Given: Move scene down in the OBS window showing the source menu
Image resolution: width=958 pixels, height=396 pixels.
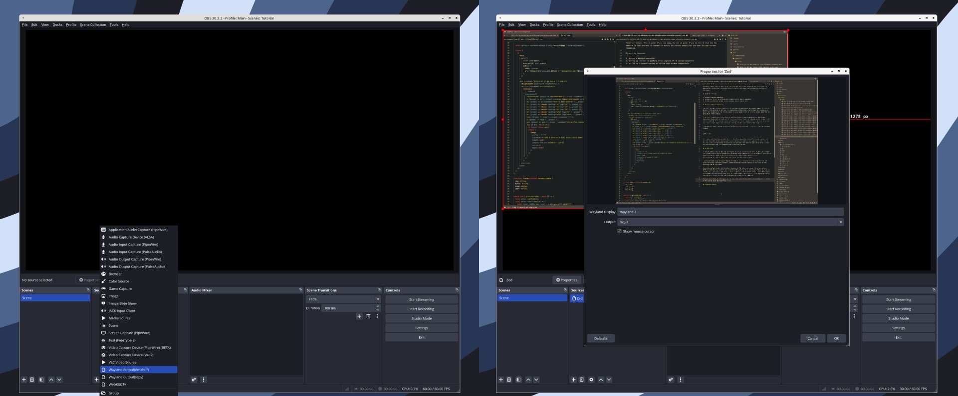Looking at the screenshot, I should (59, 380).
